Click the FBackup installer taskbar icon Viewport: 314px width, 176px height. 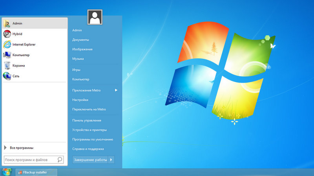coord(20,172)
